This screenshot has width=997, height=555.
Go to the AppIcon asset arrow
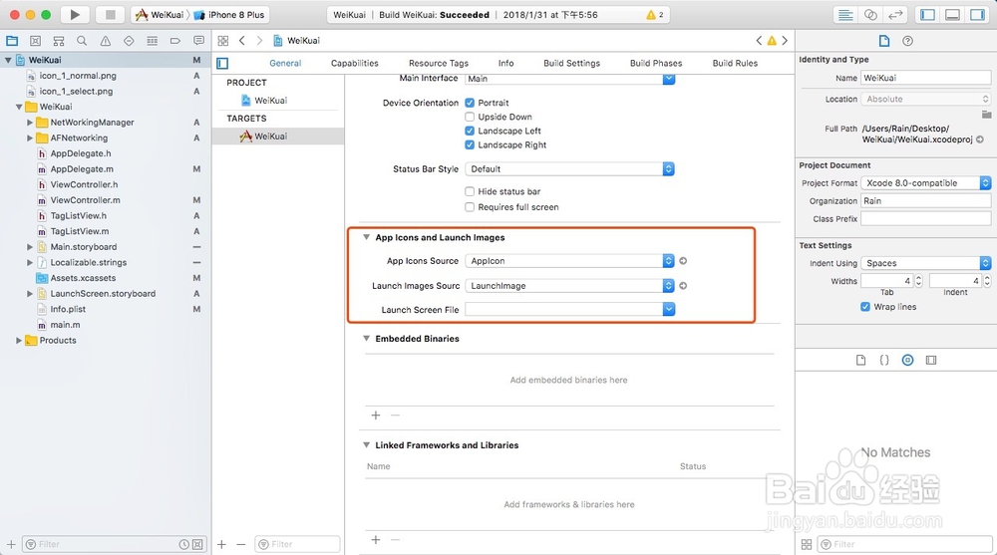click(684, 261)
